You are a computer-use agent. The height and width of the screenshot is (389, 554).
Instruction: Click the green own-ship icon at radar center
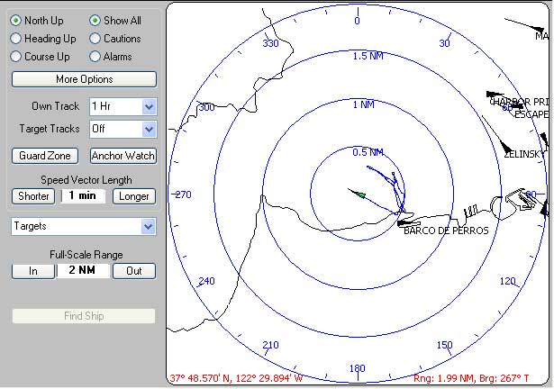click(359, 194)
